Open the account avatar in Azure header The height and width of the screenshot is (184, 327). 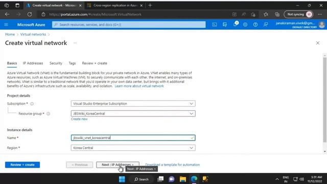click(x=322, y=25)
